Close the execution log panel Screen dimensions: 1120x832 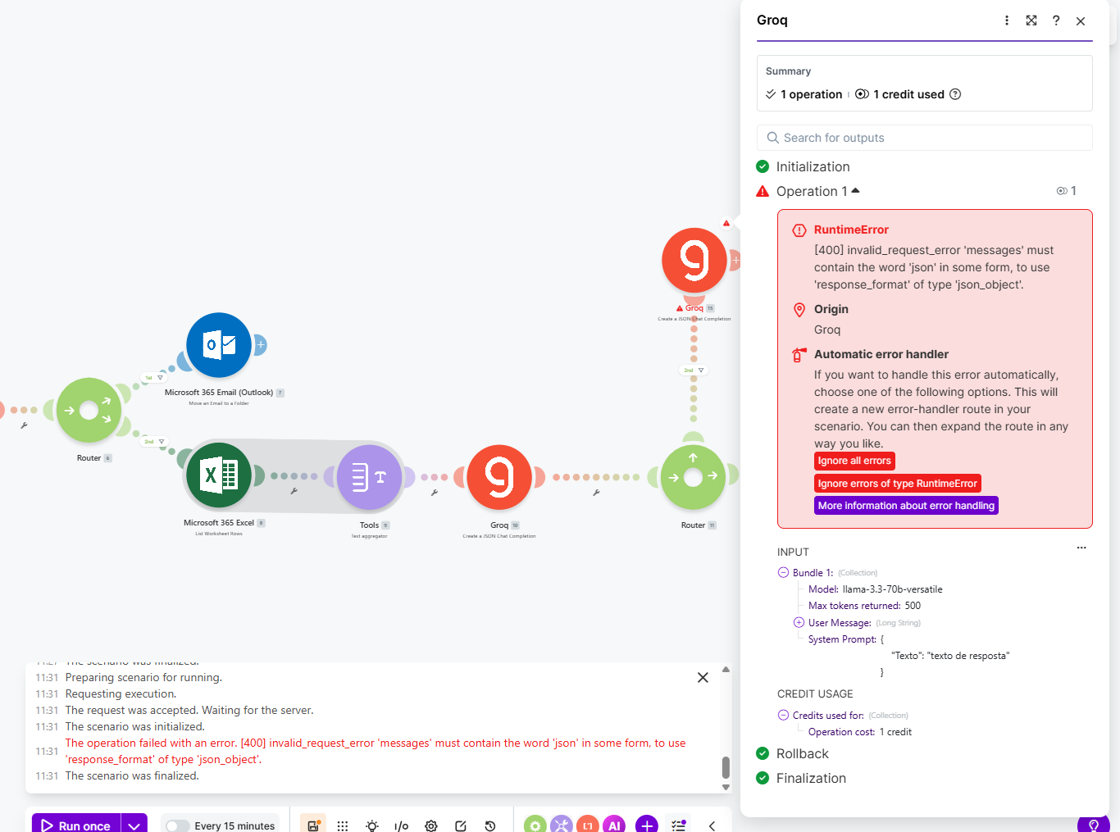click(x=703, y=677)
